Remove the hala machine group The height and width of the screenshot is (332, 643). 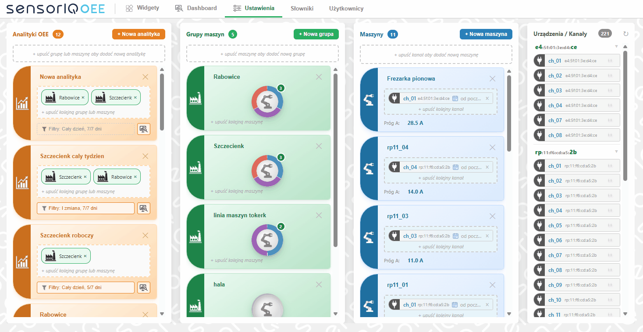click(x=319, y=285)
